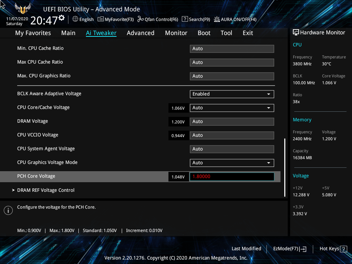352x264 pixels.
Task: Select the Exit tab
Action: [x=248, y=33]
